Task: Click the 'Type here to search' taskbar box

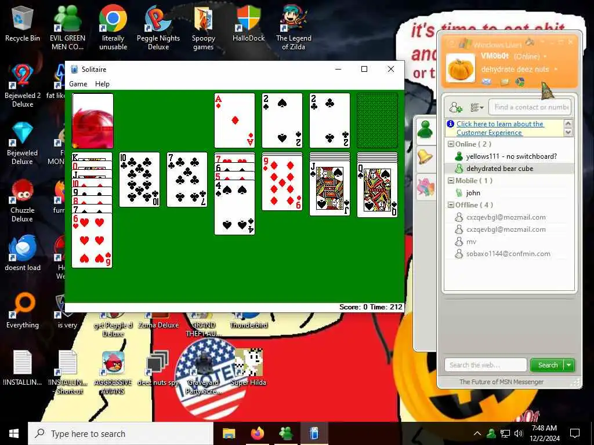Action: click(121, 433)
